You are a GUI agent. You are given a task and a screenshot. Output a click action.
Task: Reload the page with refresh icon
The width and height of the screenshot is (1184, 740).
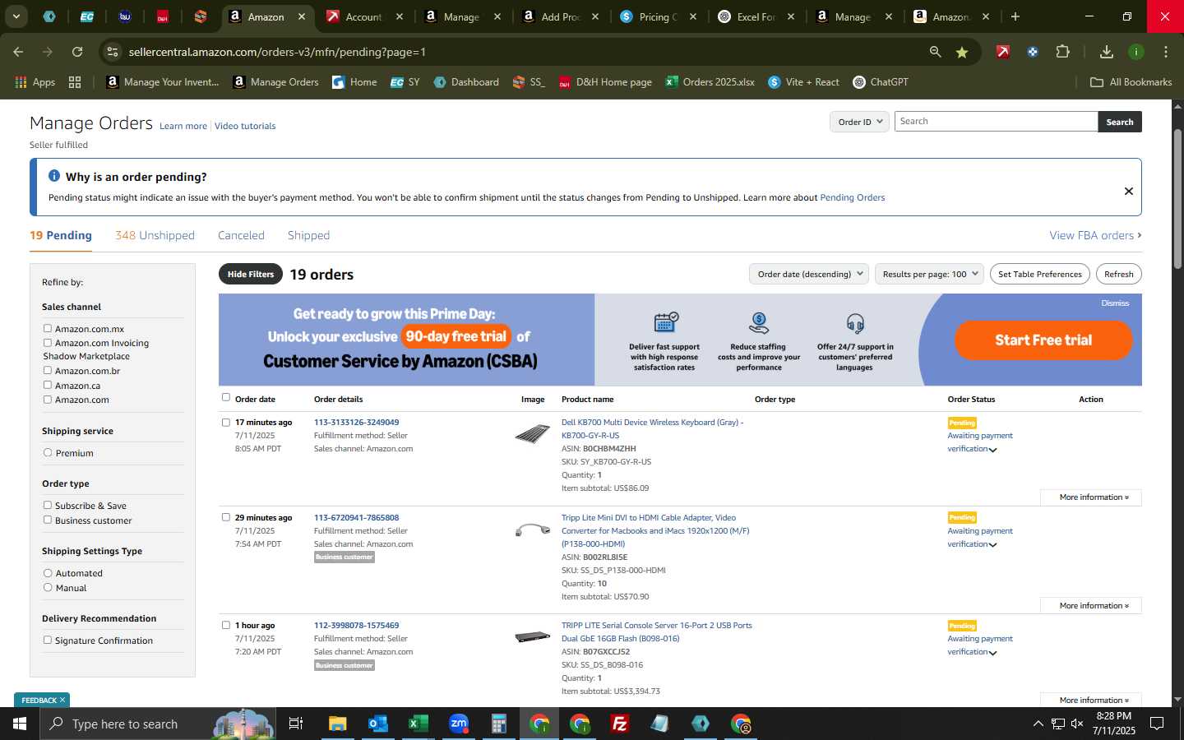click(x=77, y=52)
